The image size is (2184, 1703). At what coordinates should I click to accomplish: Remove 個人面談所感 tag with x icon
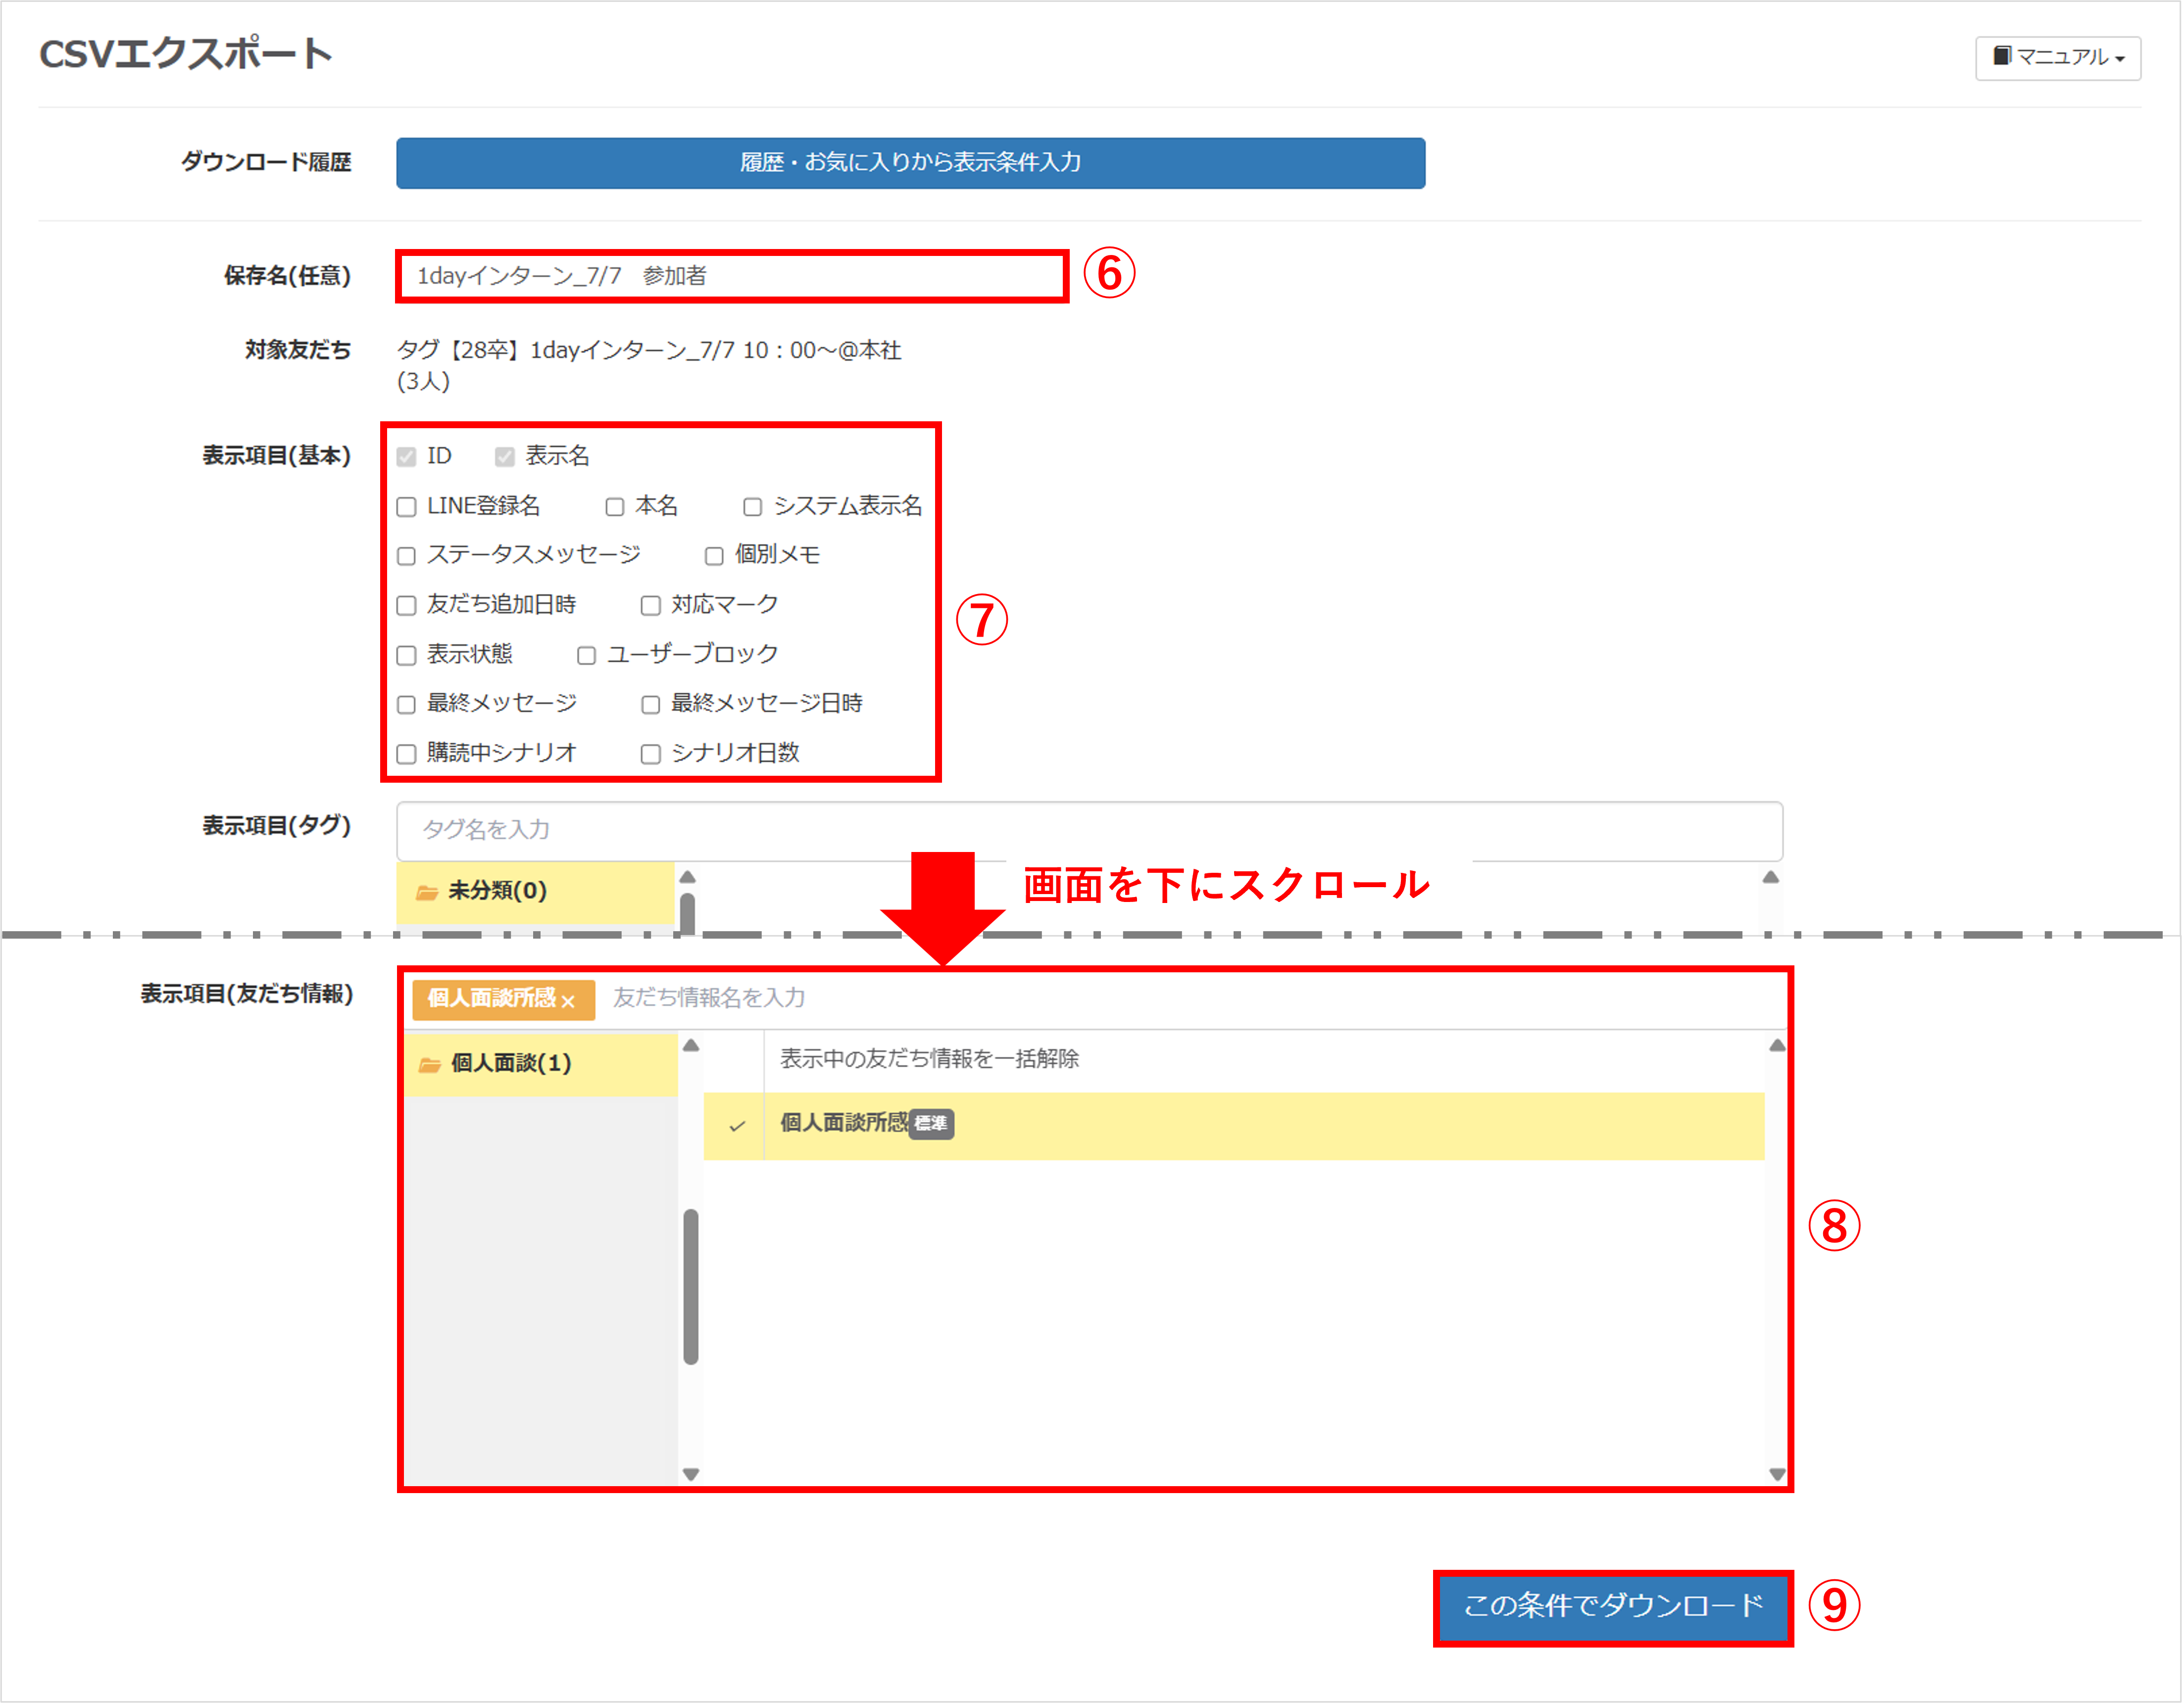(x=569, y=1001)
